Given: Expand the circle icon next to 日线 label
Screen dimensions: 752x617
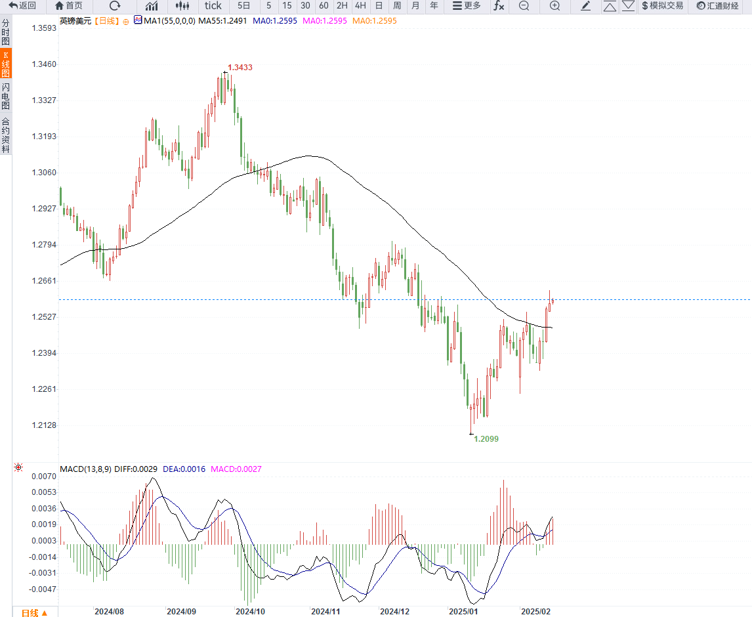Looking at the screenshot, I should pyautogui.click(x=126, y=21).
